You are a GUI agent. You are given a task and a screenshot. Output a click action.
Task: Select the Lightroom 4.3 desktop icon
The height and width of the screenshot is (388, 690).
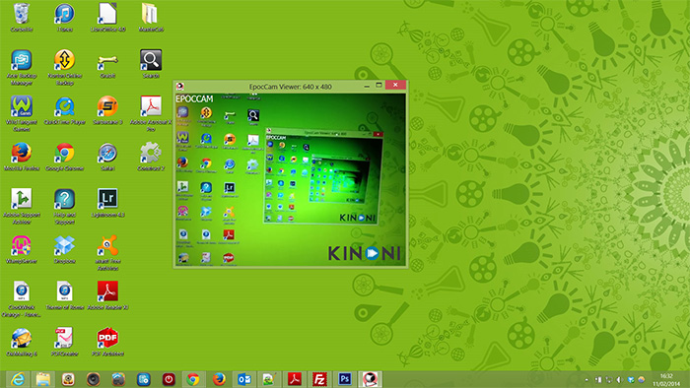[x=107, y=203]
